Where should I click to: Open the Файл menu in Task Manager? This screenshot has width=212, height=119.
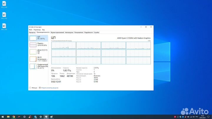30,30
